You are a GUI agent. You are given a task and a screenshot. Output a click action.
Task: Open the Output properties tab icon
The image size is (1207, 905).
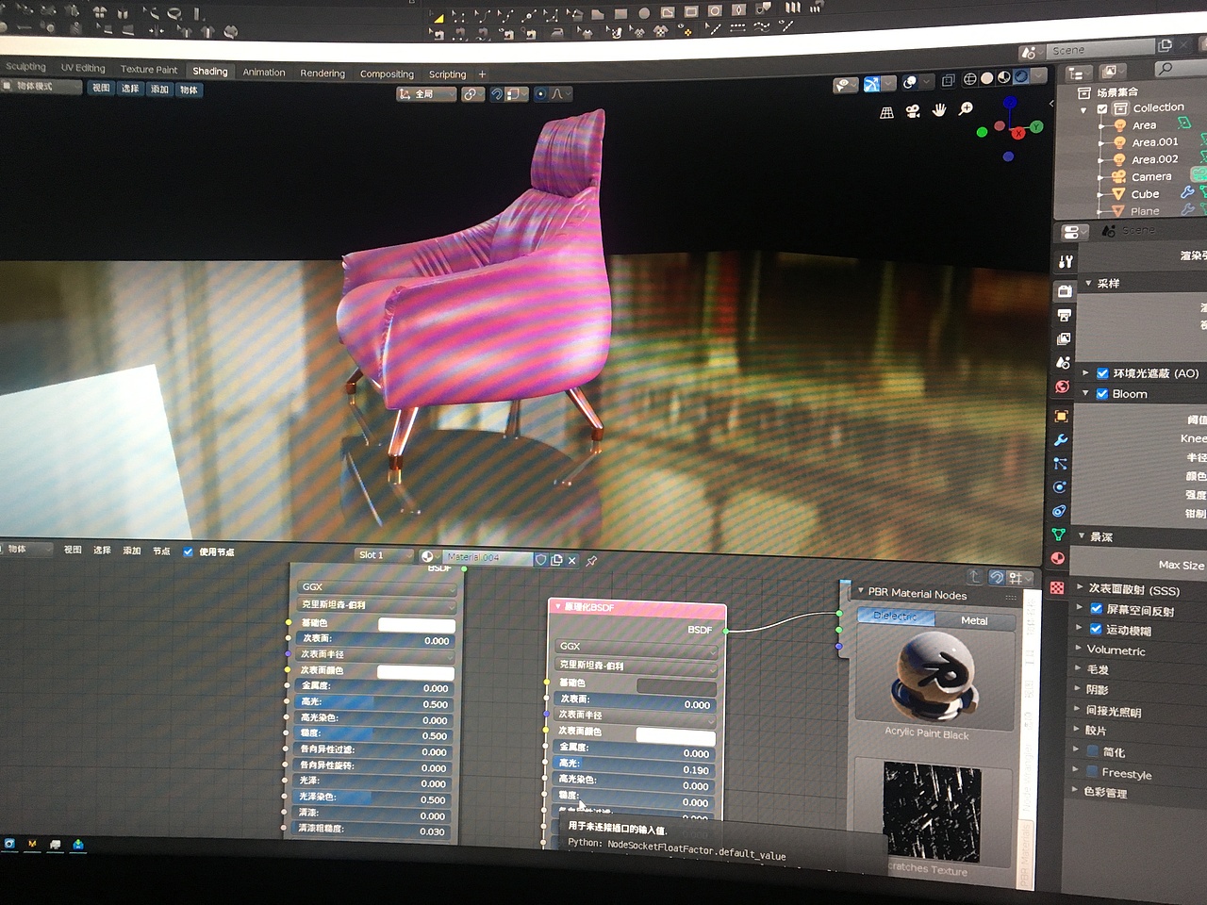click(1064, 315)
